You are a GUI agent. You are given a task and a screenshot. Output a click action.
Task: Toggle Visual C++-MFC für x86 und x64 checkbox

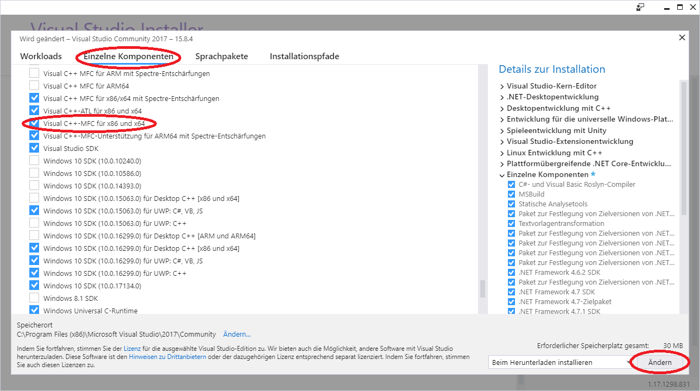tap(34, 123)
